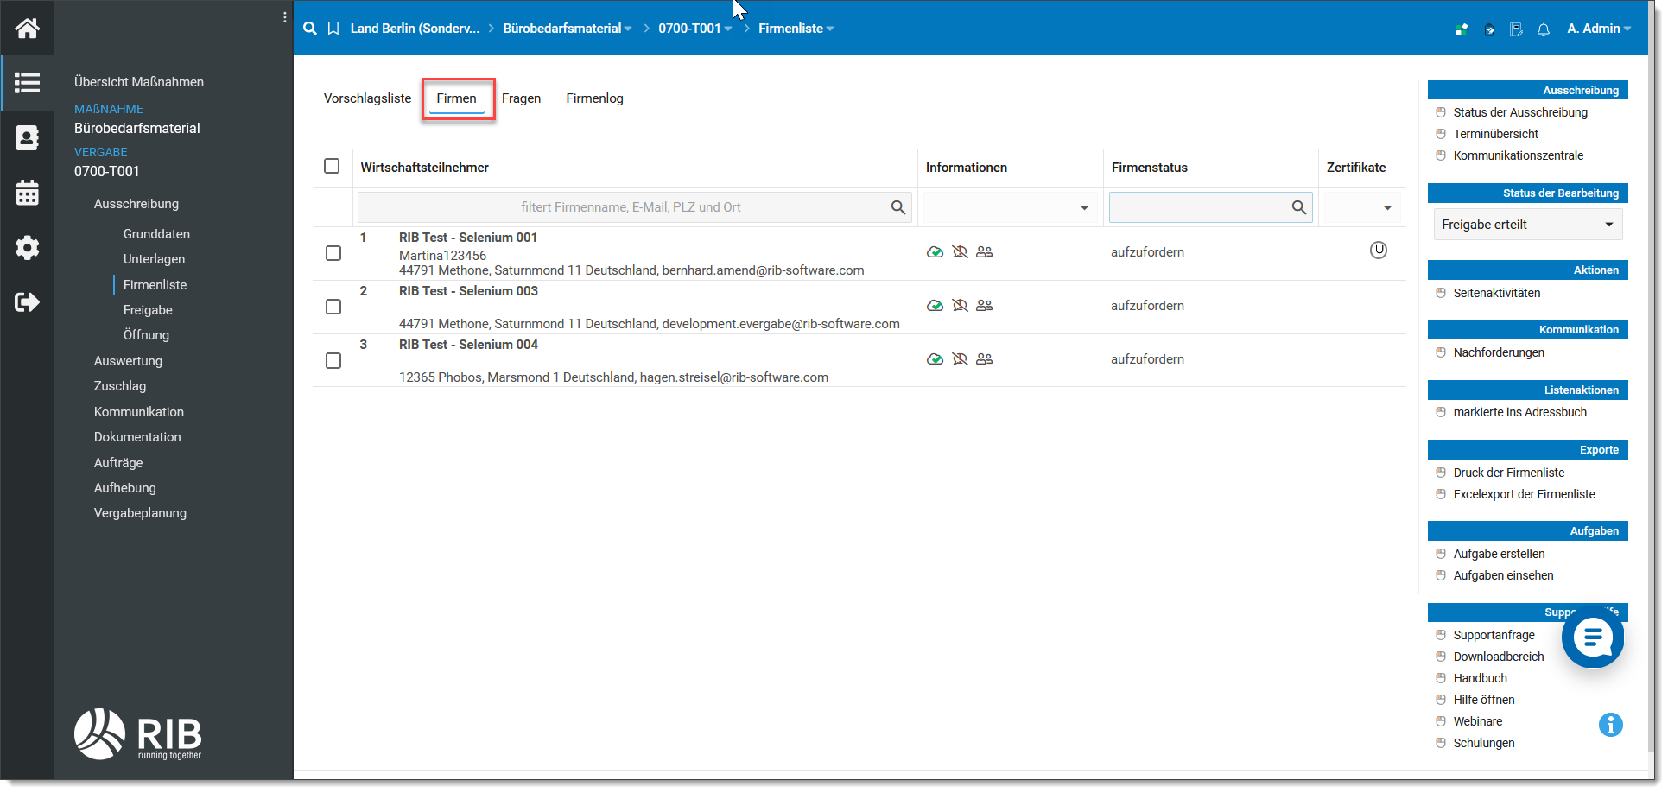Click the company name filter search icon
This screenshot has height=793, width=1668.
tap(898, 207)
